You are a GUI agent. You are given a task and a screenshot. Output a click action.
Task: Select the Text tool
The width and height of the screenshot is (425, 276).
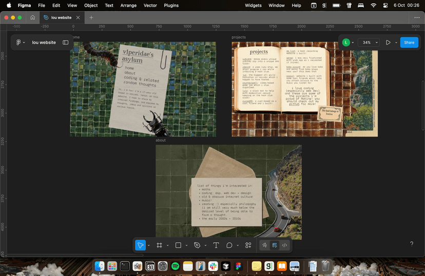(x=216, y=245)
